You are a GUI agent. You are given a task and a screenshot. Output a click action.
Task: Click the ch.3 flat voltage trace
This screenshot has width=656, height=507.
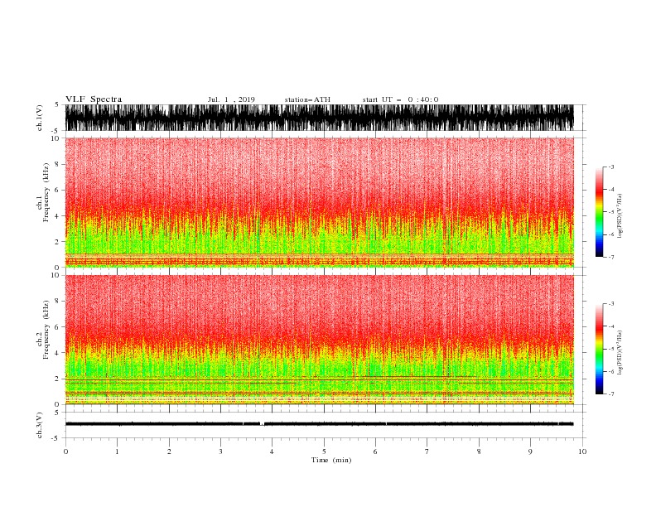[319, 424]
